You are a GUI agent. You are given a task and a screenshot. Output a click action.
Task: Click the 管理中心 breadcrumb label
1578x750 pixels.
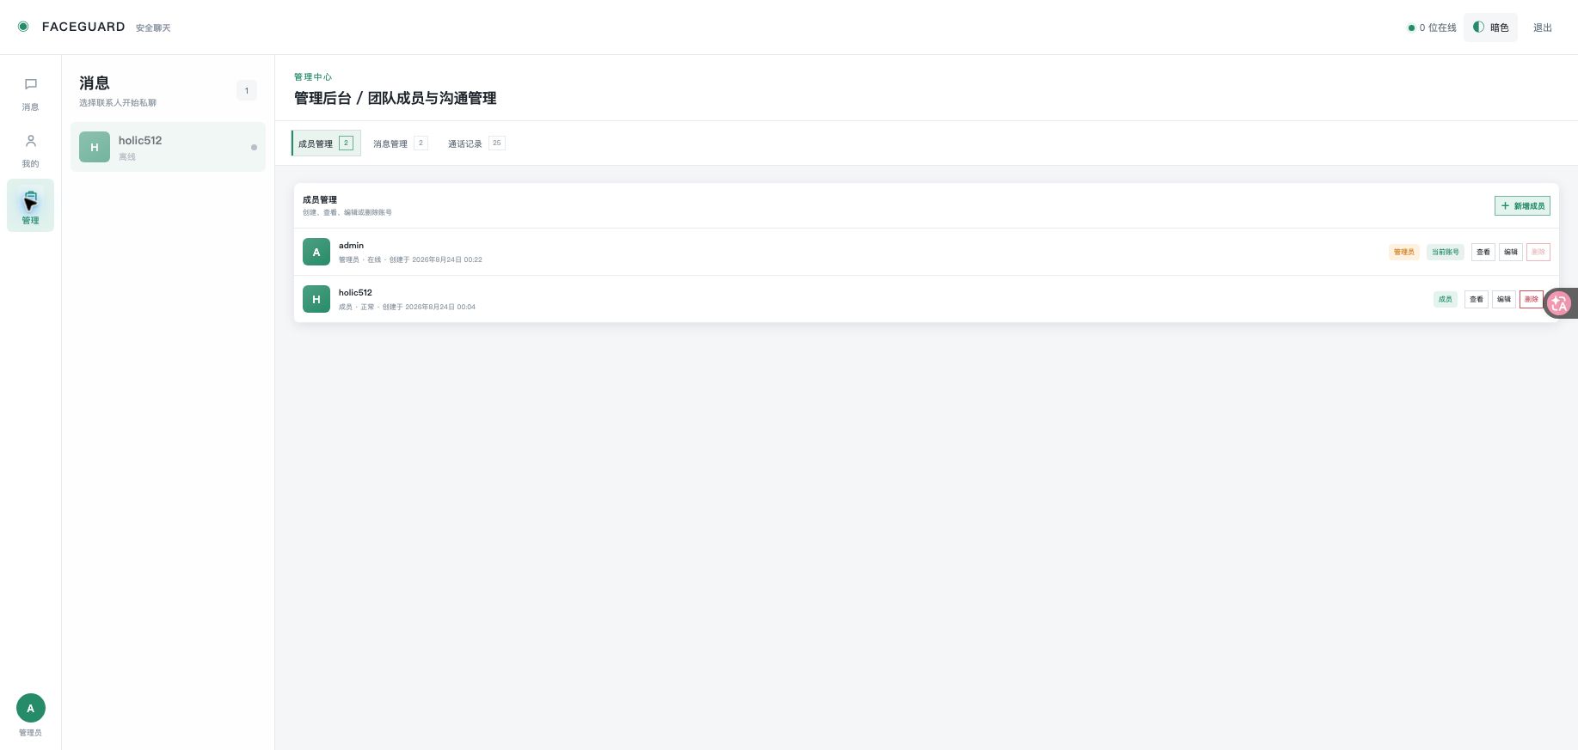(x=313, y=76)
